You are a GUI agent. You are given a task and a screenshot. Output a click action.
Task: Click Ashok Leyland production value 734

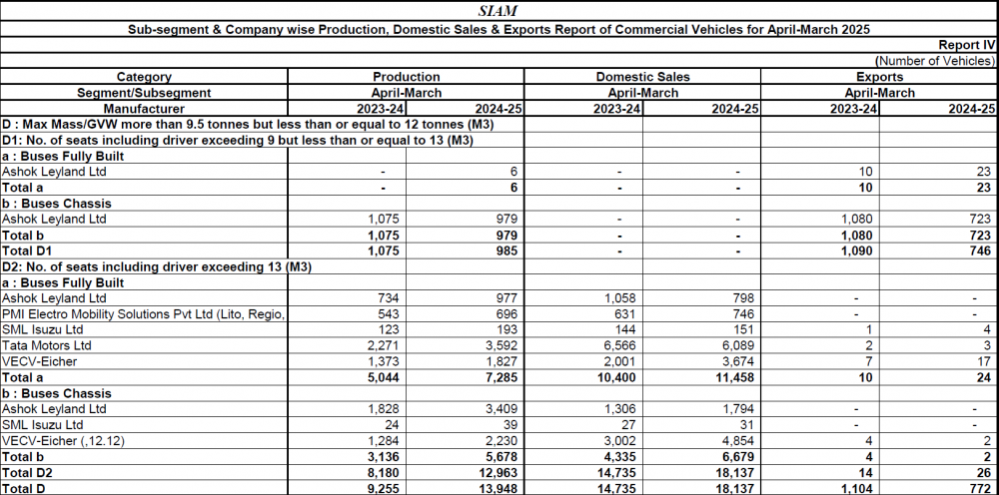click(x=389, y=298)
